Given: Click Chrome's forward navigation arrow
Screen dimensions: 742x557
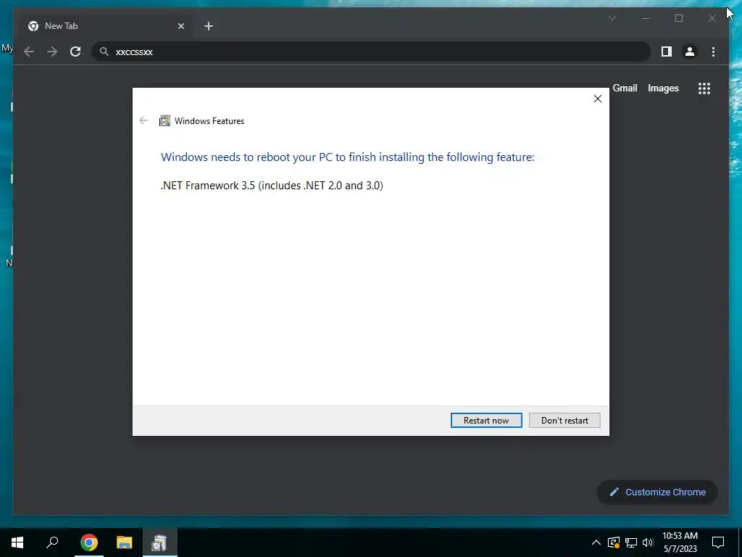Looking at the screenshot, I should click(52, 51).
